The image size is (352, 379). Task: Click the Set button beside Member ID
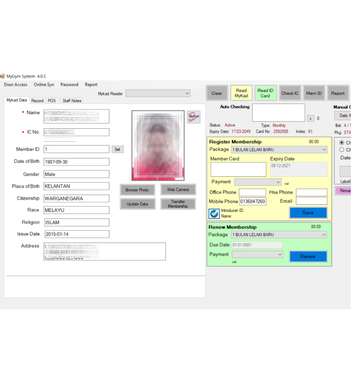pyautogui.click(x=118, y=149)
